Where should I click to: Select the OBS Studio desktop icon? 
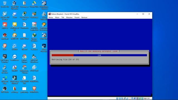pos(5,89)
